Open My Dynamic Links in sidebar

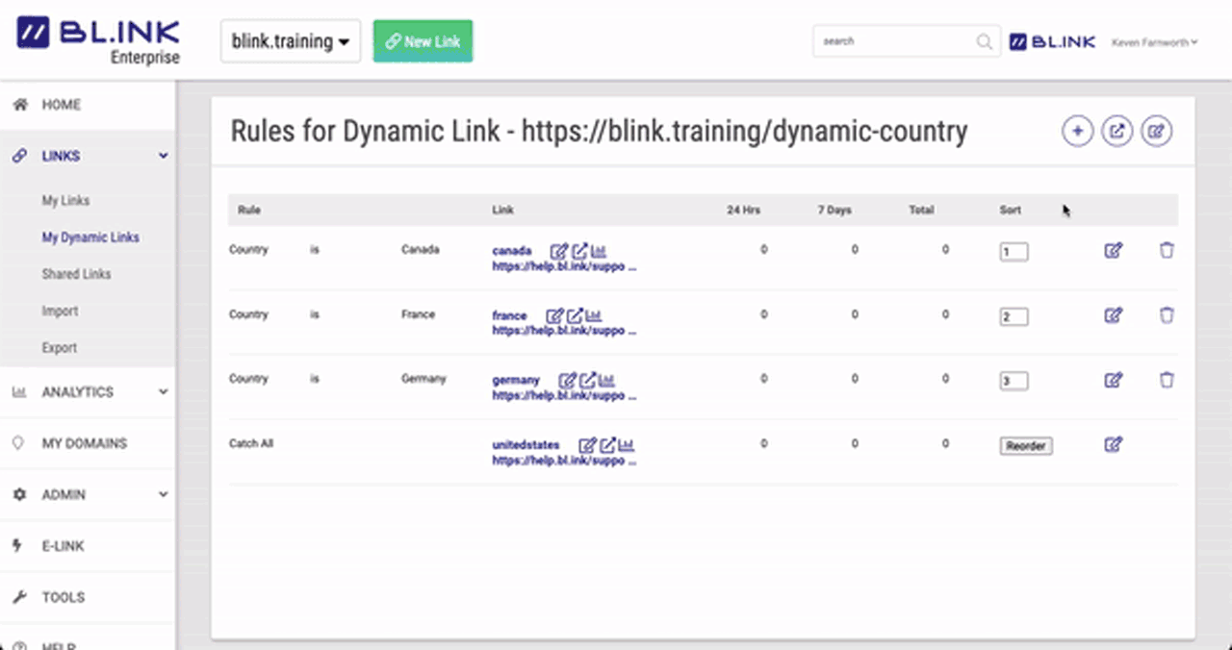90,237
